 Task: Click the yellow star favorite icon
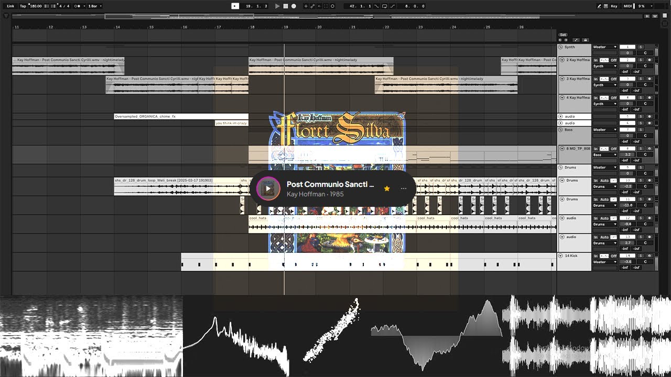387,188
